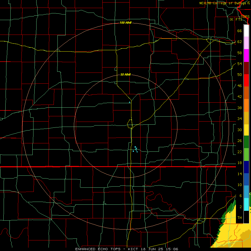Click the dark green 26 kft legend block
Image resolution: width=251 pixels, height=251 pixels.
point(246,142)
